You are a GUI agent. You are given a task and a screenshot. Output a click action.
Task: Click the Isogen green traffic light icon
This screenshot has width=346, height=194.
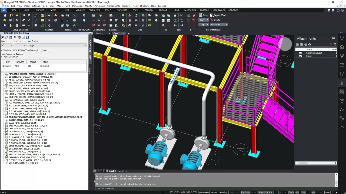[x=68, y=20]
